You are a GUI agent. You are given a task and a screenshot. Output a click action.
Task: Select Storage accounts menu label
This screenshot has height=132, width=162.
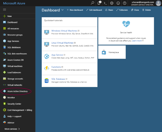(15, 79)
